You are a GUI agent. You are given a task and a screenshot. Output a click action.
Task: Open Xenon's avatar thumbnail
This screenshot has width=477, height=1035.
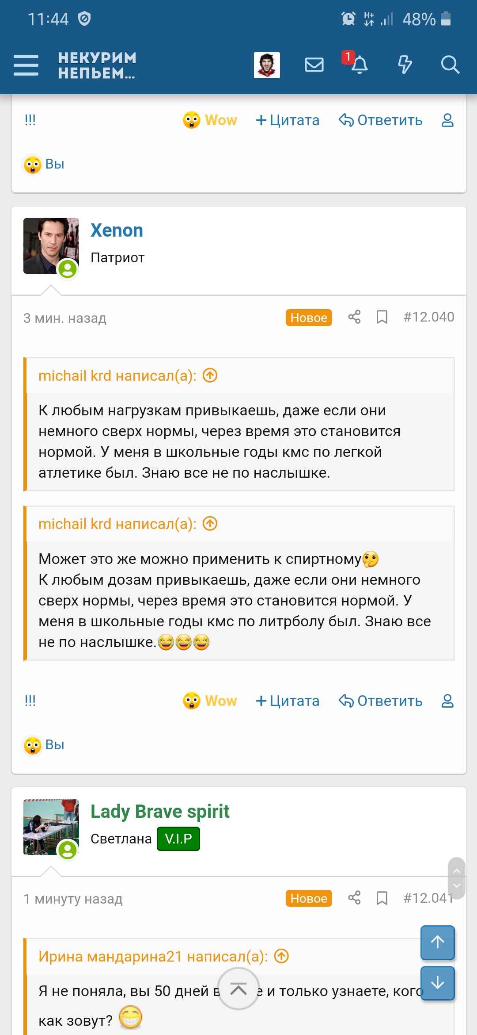(x=51, y=246)
